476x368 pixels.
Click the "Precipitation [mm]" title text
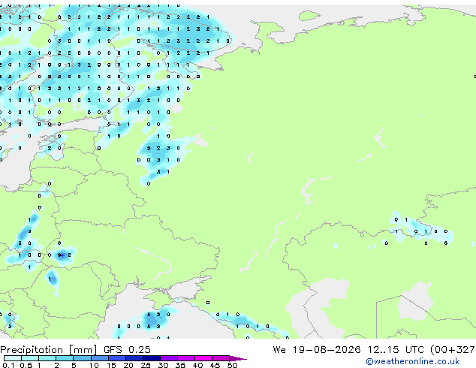pos(49,350)
